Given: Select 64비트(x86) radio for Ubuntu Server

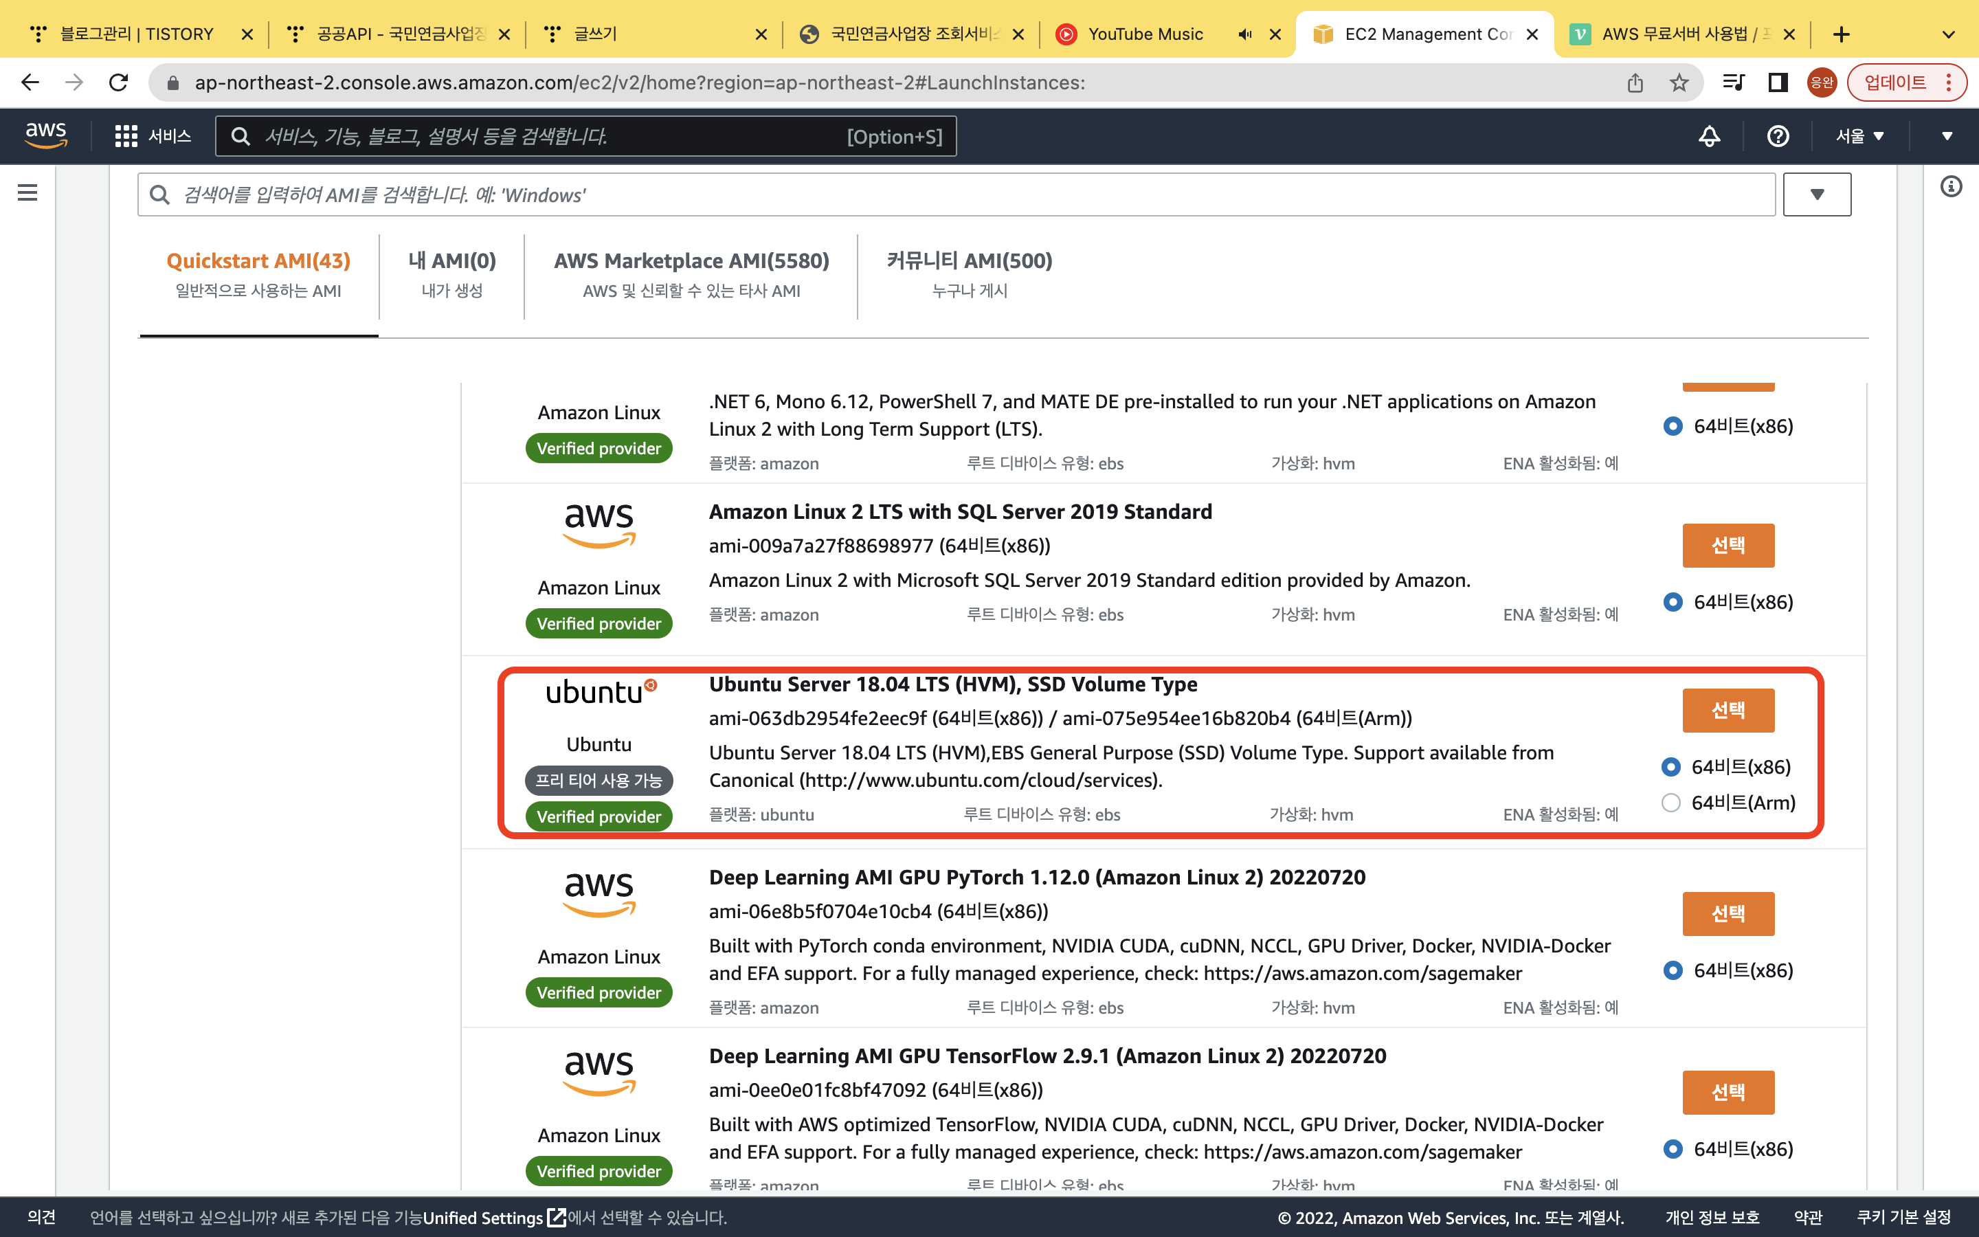Looking at the screenshot, I should [x=1670, y=766].
